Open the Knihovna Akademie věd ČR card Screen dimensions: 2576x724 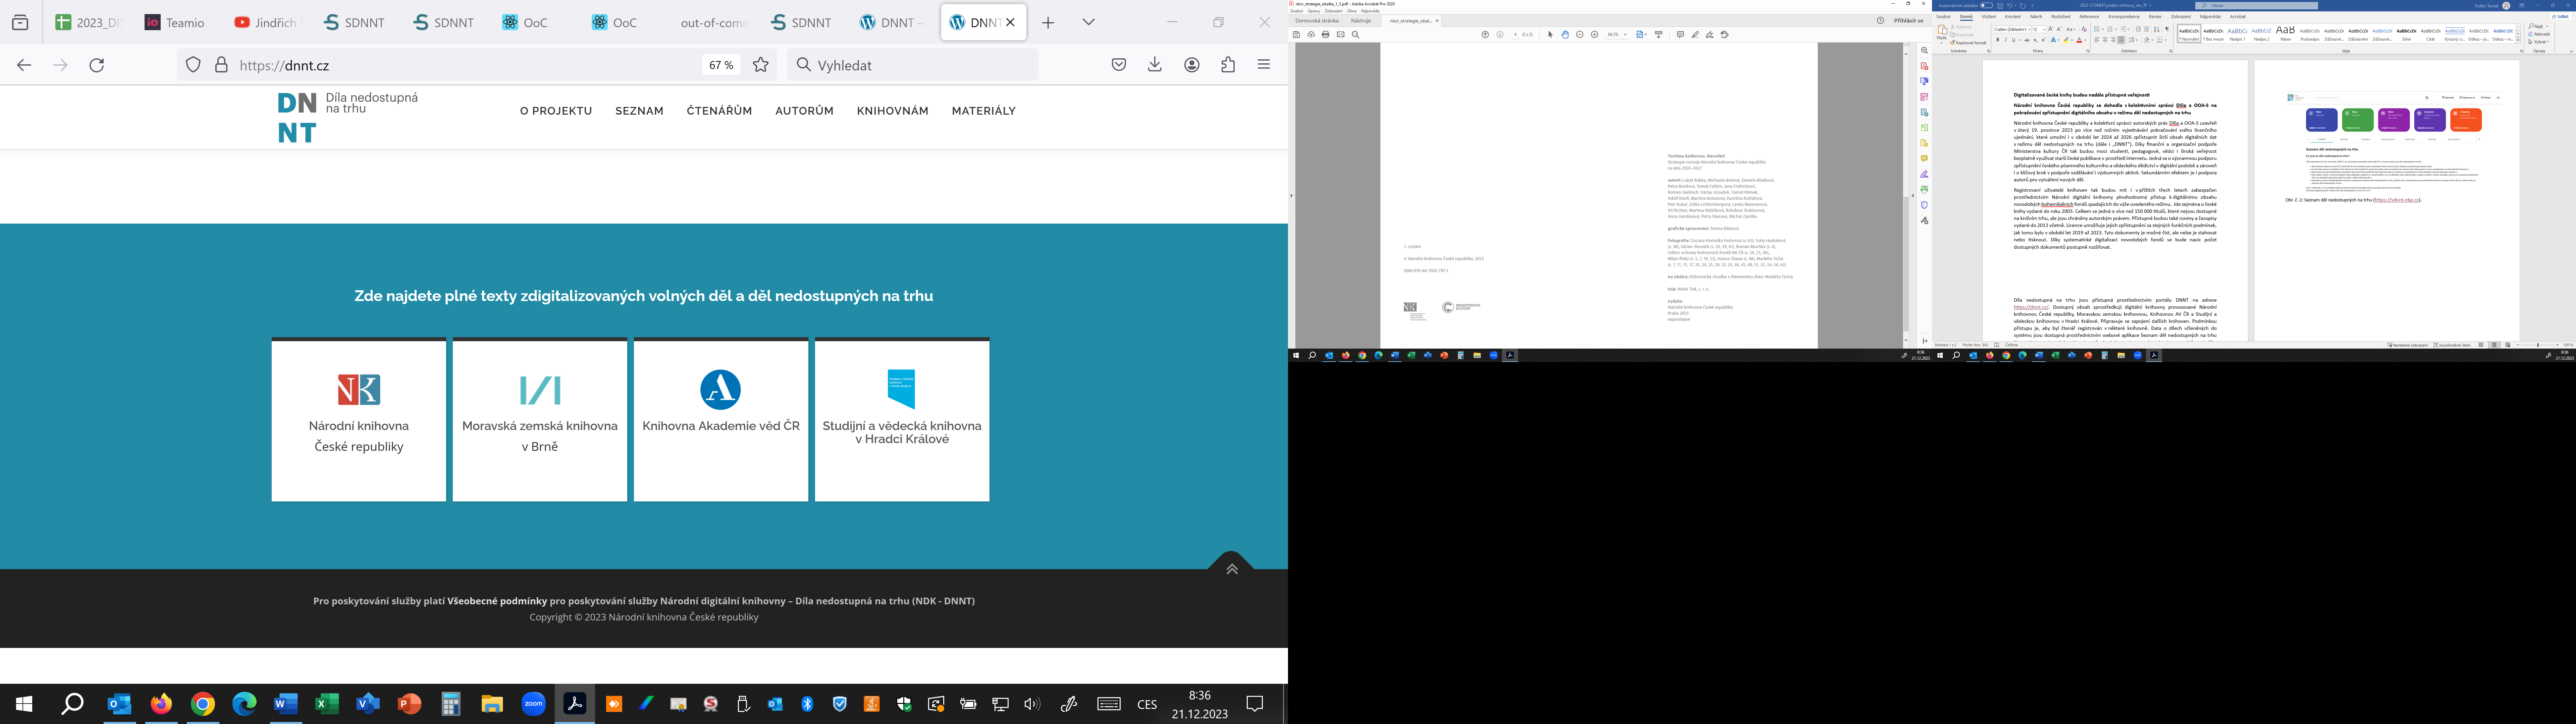[721, 420]
